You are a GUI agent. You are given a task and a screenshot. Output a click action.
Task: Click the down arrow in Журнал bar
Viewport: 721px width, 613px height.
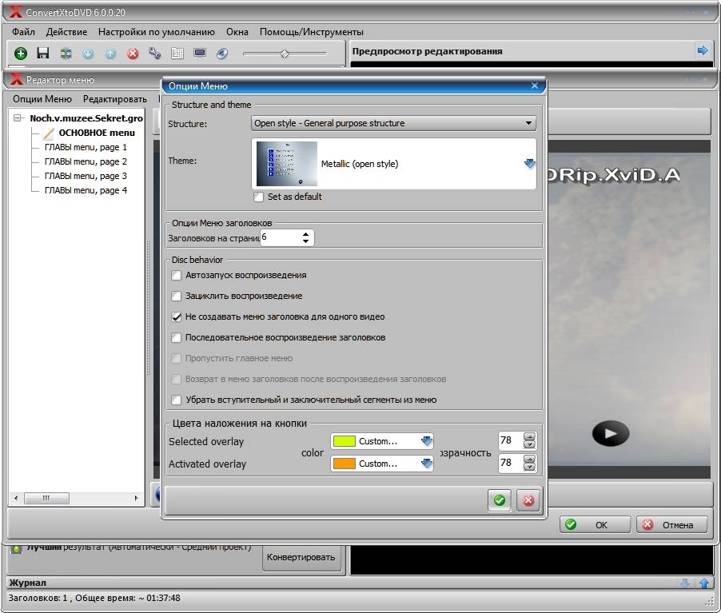(685, 583)
